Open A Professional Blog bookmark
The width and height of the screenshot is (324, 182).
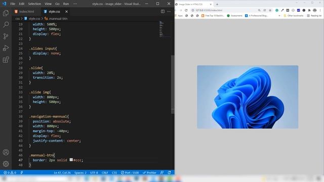point(257,16)
